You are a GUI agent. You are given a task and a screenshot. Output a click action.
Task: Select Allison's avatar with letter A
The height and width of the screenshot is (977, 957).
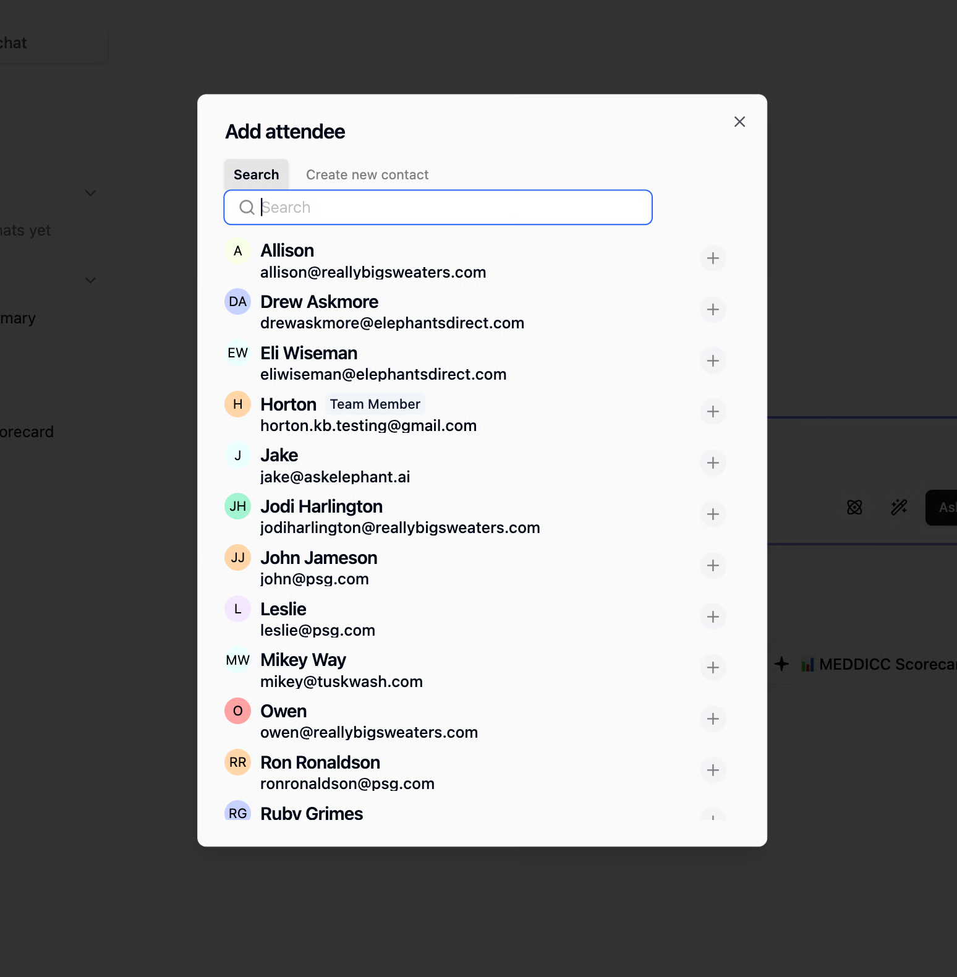(237, 251)
